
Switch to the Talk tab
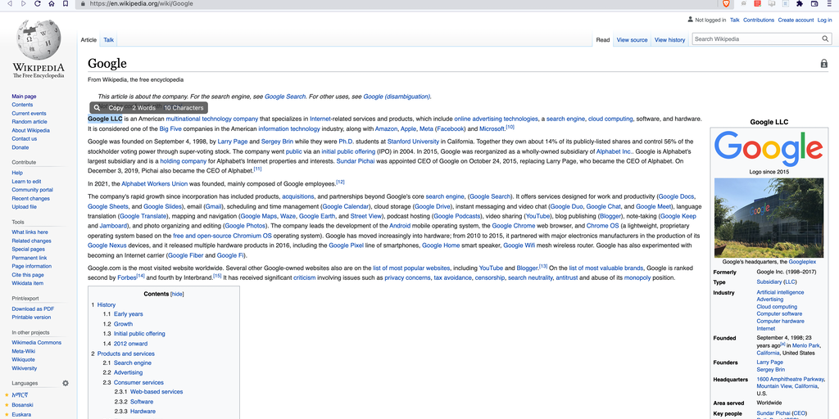pyautogui.click(x=108, y=39)
